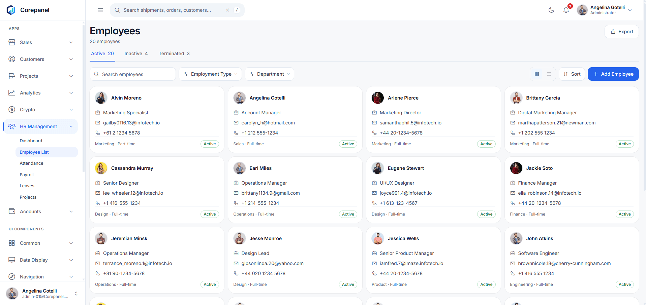Focus the Search employees field
This screenshot has height=305, width=646.
pyautogui.click(x=133, y=74)
